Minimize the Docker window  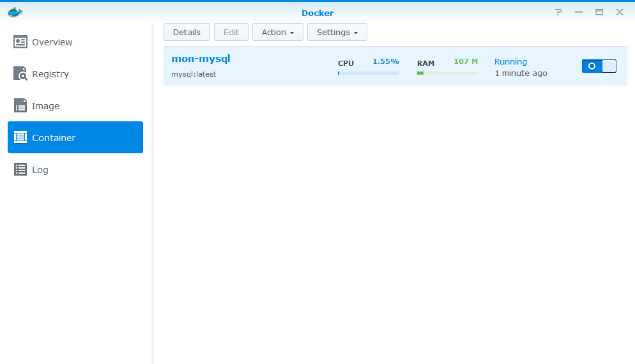coord(579,12)
